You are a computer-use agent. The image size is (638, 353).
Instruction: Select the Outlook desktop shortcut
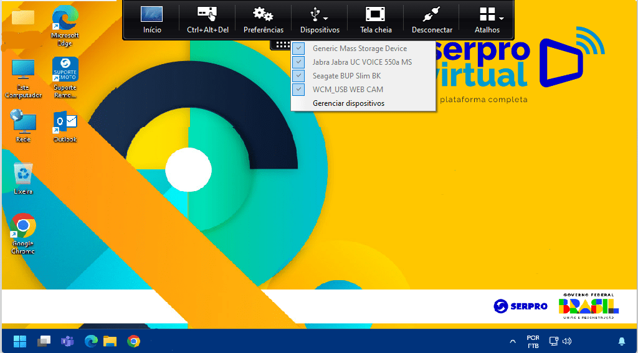coord(65,127)
